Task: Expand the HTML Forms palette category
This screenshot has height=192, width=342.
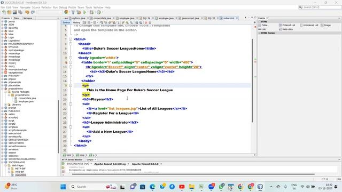Action: click(259, 33)
